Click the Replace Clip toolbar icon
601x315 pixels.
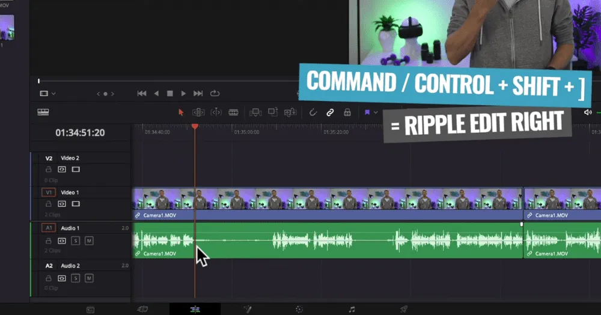290,112
